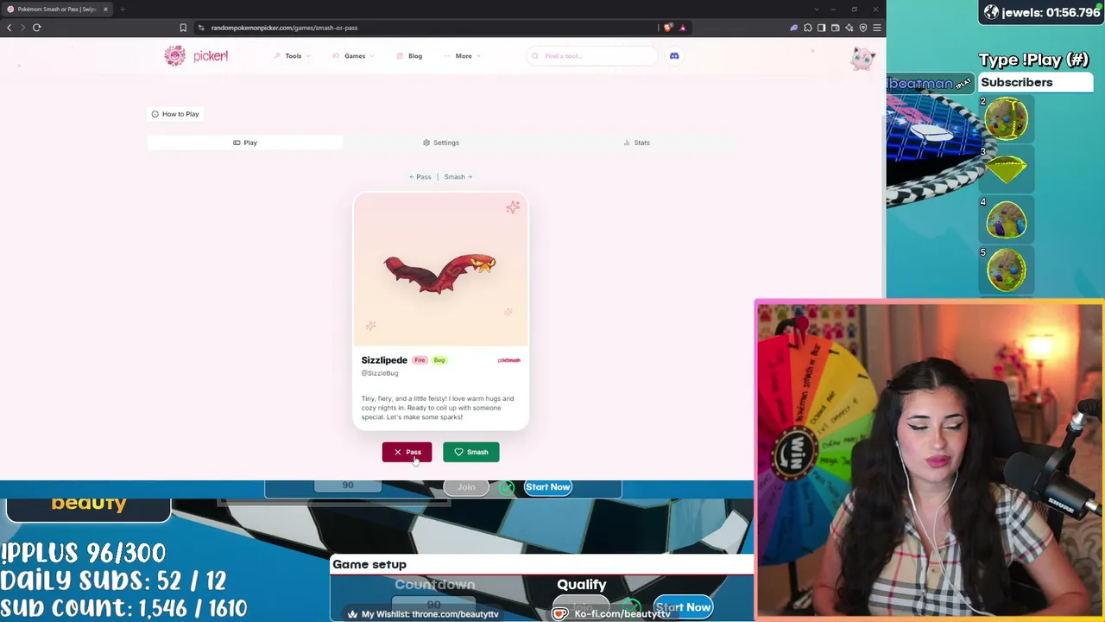The height and width of the screenshot is (622, 1105).
Task: Switch to the Settings tab
Action: 441,143
